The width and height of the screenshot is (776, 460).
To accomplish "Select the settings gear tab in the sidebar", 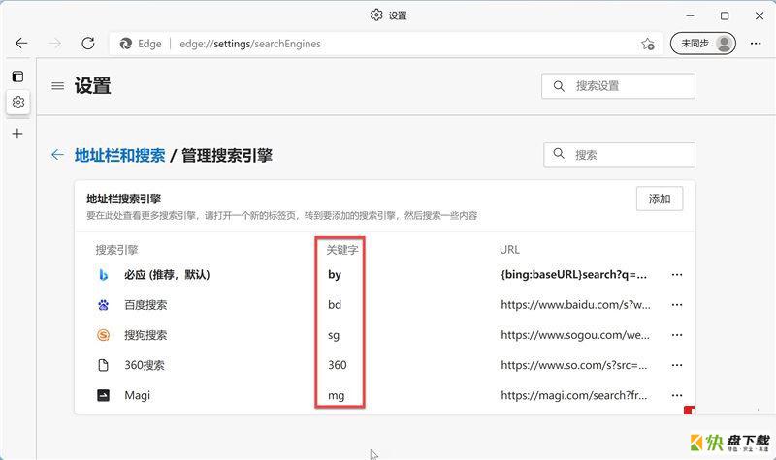I will pyautogui.click(x=18, y=102).
